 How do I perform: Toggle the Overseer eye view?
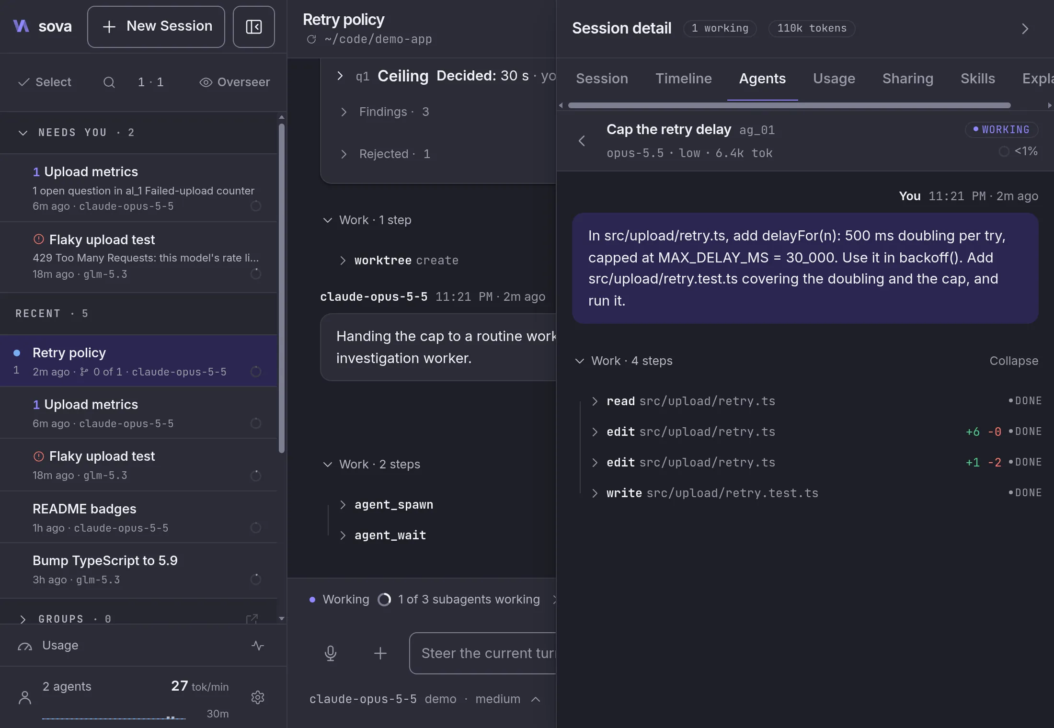coord(235,82)
